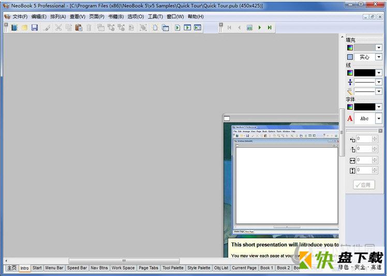Screen dimensions: 387x276
Task: Open the 窗口(W) menu
Action: [175, 17]
